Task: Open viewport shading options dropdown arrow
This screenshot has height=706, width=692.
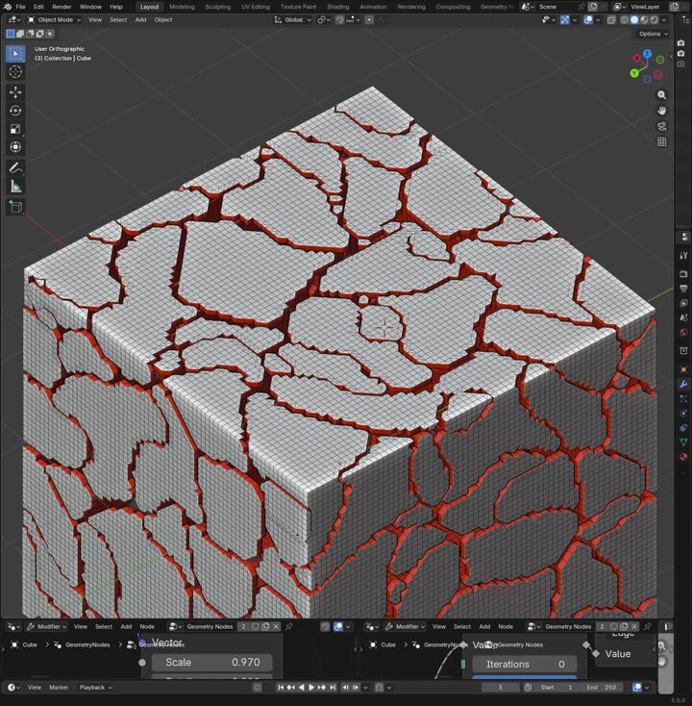Action: tap(664, 20)
